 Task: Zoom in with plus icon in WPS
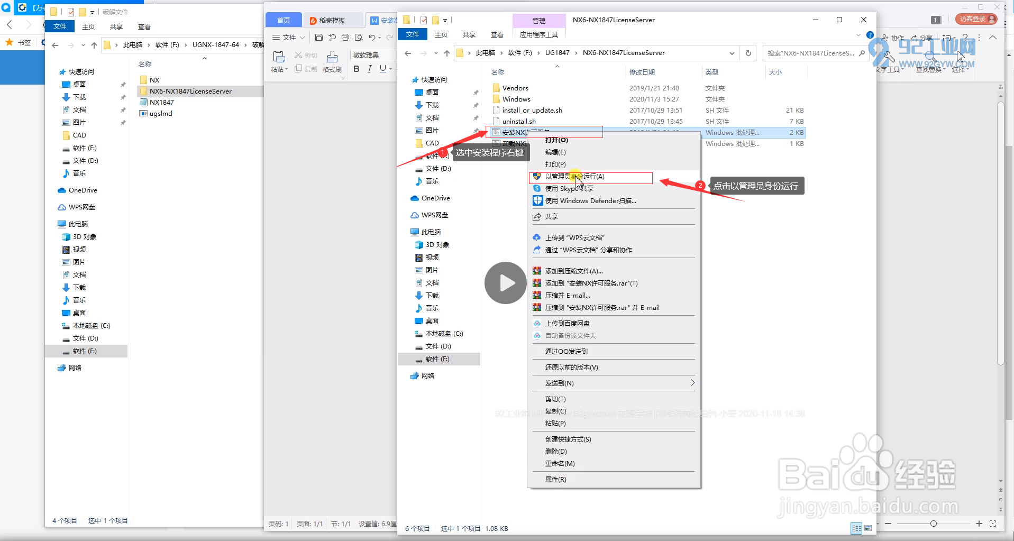[x=979, y=524]
